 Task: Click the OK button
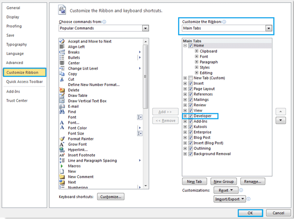[250, 213]
